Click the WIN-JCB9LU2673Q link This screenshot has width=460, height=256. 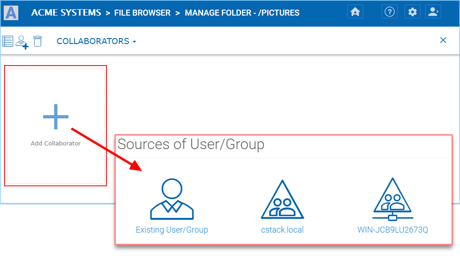[x=393, y=229]
